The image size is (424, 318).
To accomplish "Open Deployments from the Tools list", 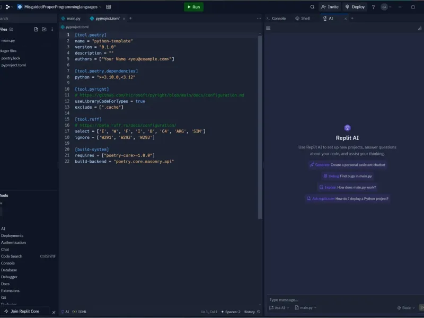I will (12, 236).
